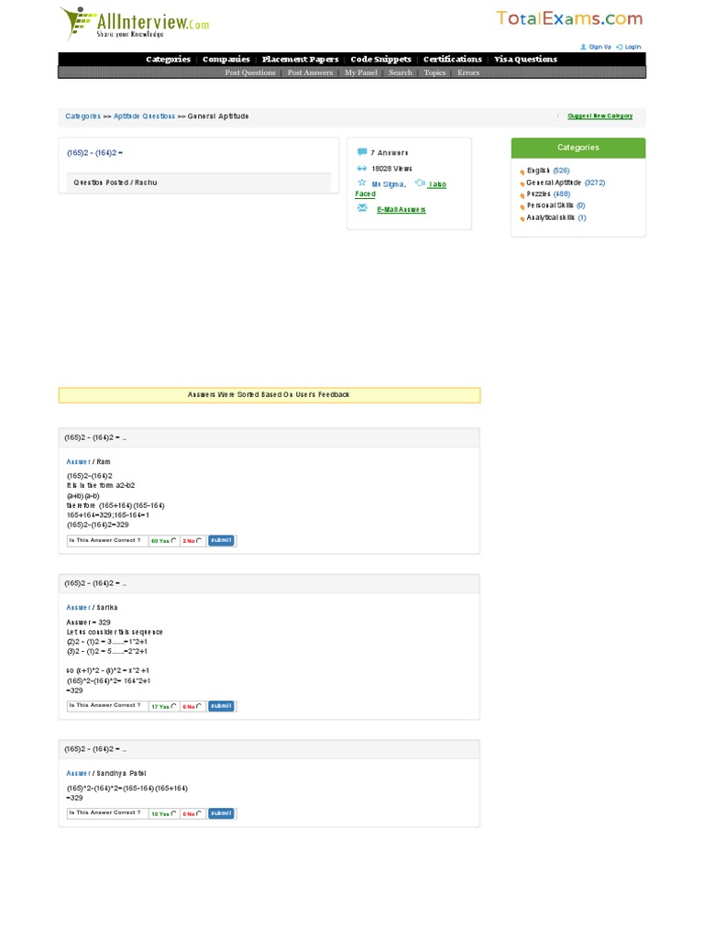
Task: Click the bullet icon next to English
Action: tap(522, 171)
